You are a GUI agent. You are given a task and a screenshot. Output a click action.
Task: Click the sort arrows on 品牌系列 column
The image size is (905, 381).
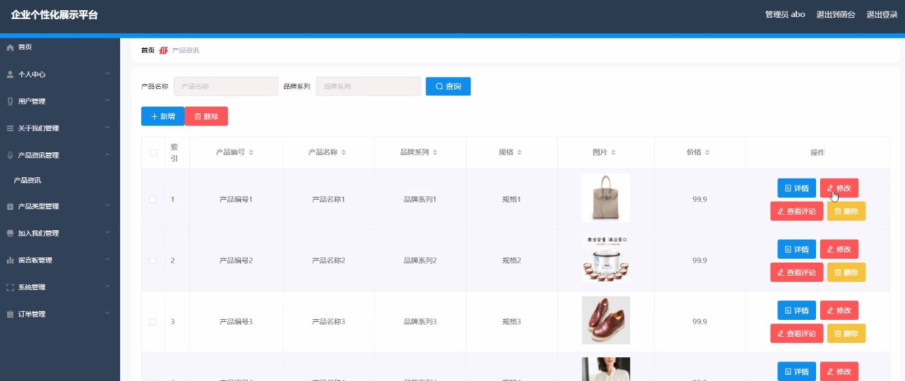[x=435, y=153]
